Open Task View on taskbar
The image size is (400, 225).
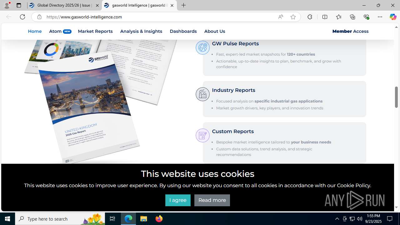[x=112, y=219]
